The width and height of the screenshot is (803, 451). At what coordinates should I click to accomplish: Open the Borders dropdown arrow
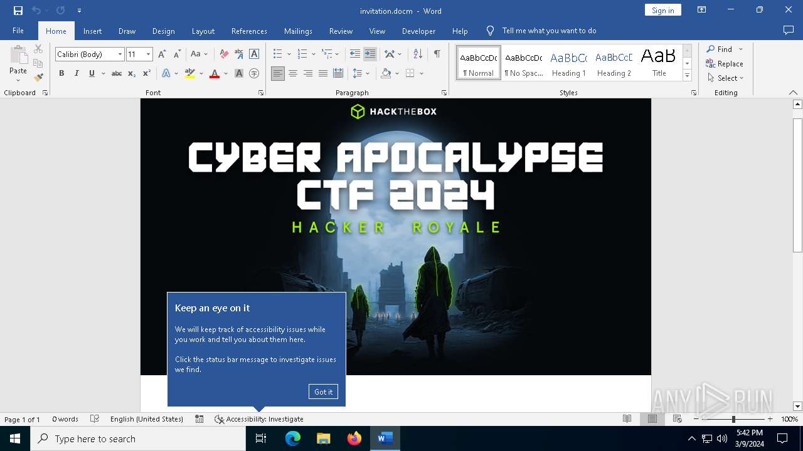422,74
